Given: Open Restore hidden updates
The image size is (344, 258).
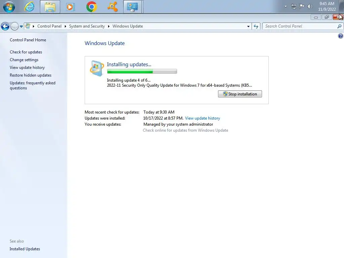Looking at the screenshot, I should 31,75.
